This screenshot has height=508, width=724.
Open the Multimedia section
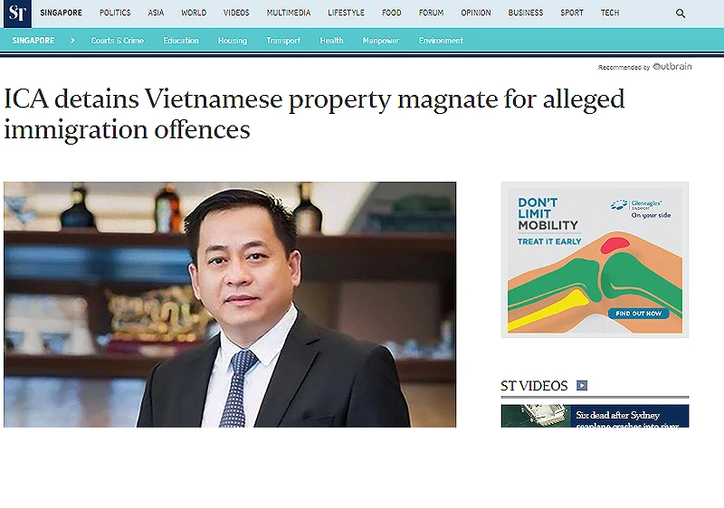[x=289, y=13]
